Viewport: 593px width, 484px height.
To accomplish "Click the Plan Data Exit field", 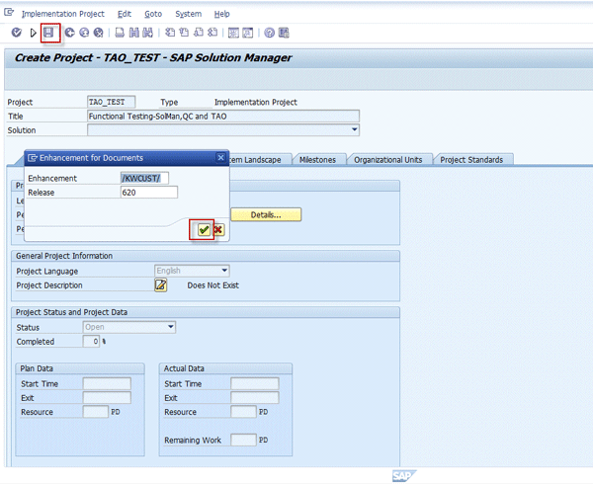I will coord(107,397).
